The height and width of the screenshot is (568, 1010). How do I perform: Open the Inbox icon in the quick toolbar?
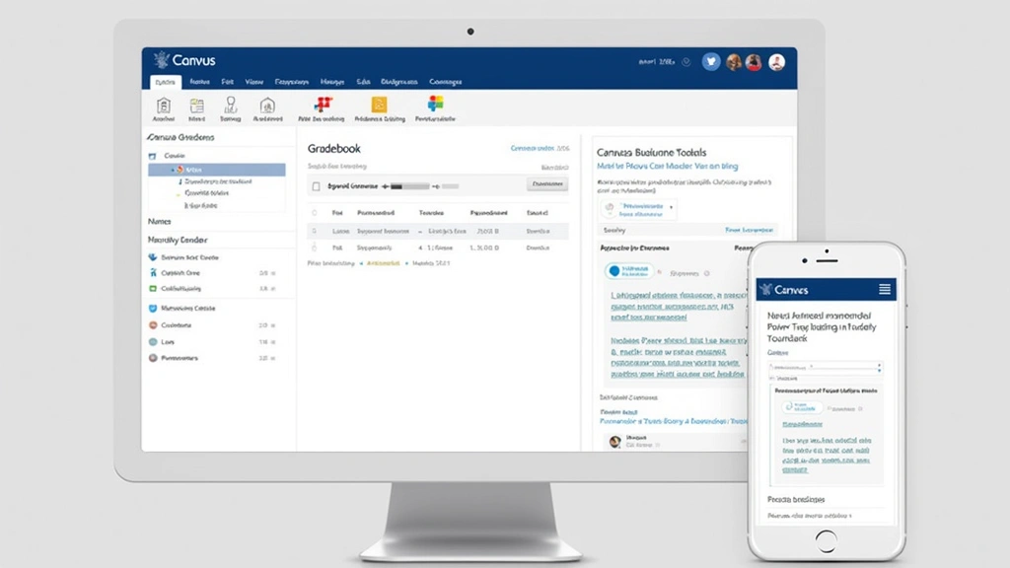197,106
